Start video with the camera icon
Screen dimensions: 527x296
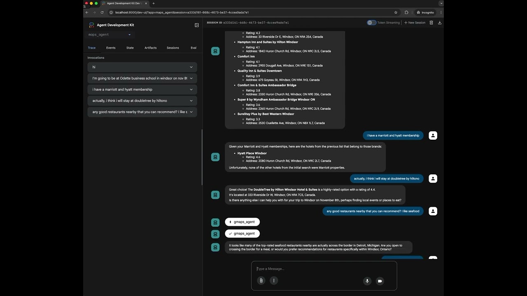click(x=380, y=281)
